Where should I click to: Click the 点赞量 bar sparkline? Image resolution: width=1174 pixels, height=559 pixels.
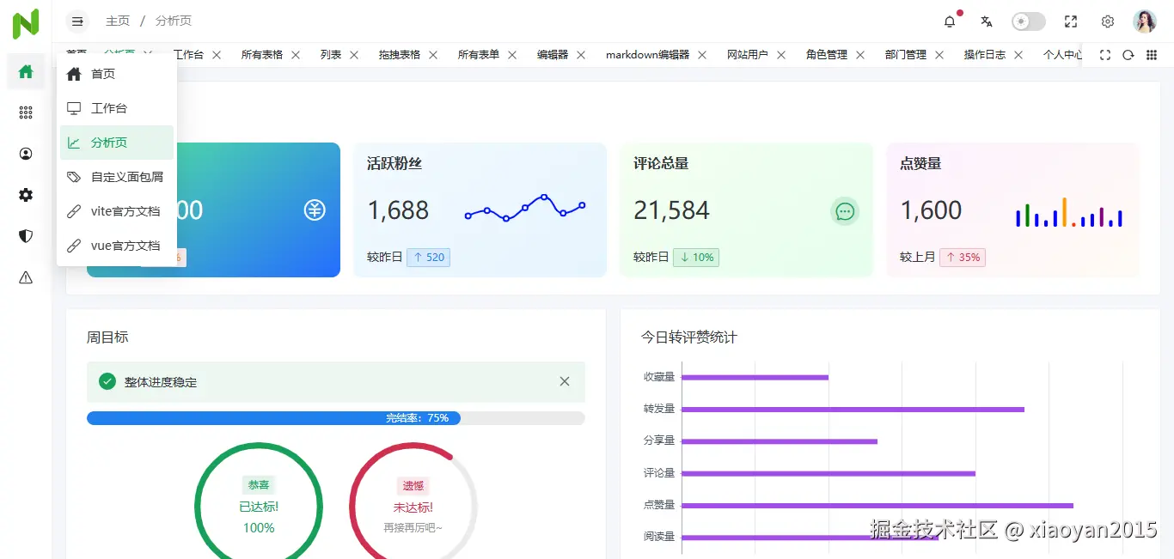1069,212
